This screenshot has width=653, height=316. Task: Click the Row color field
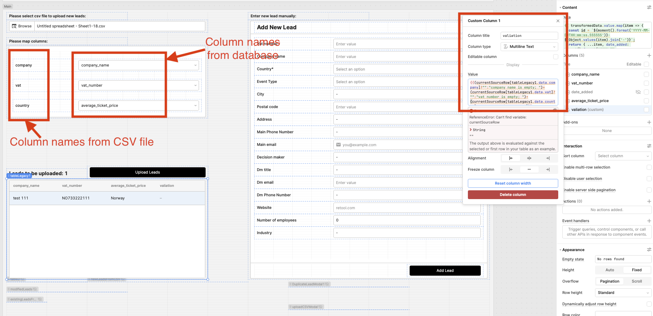coord(623,314)
